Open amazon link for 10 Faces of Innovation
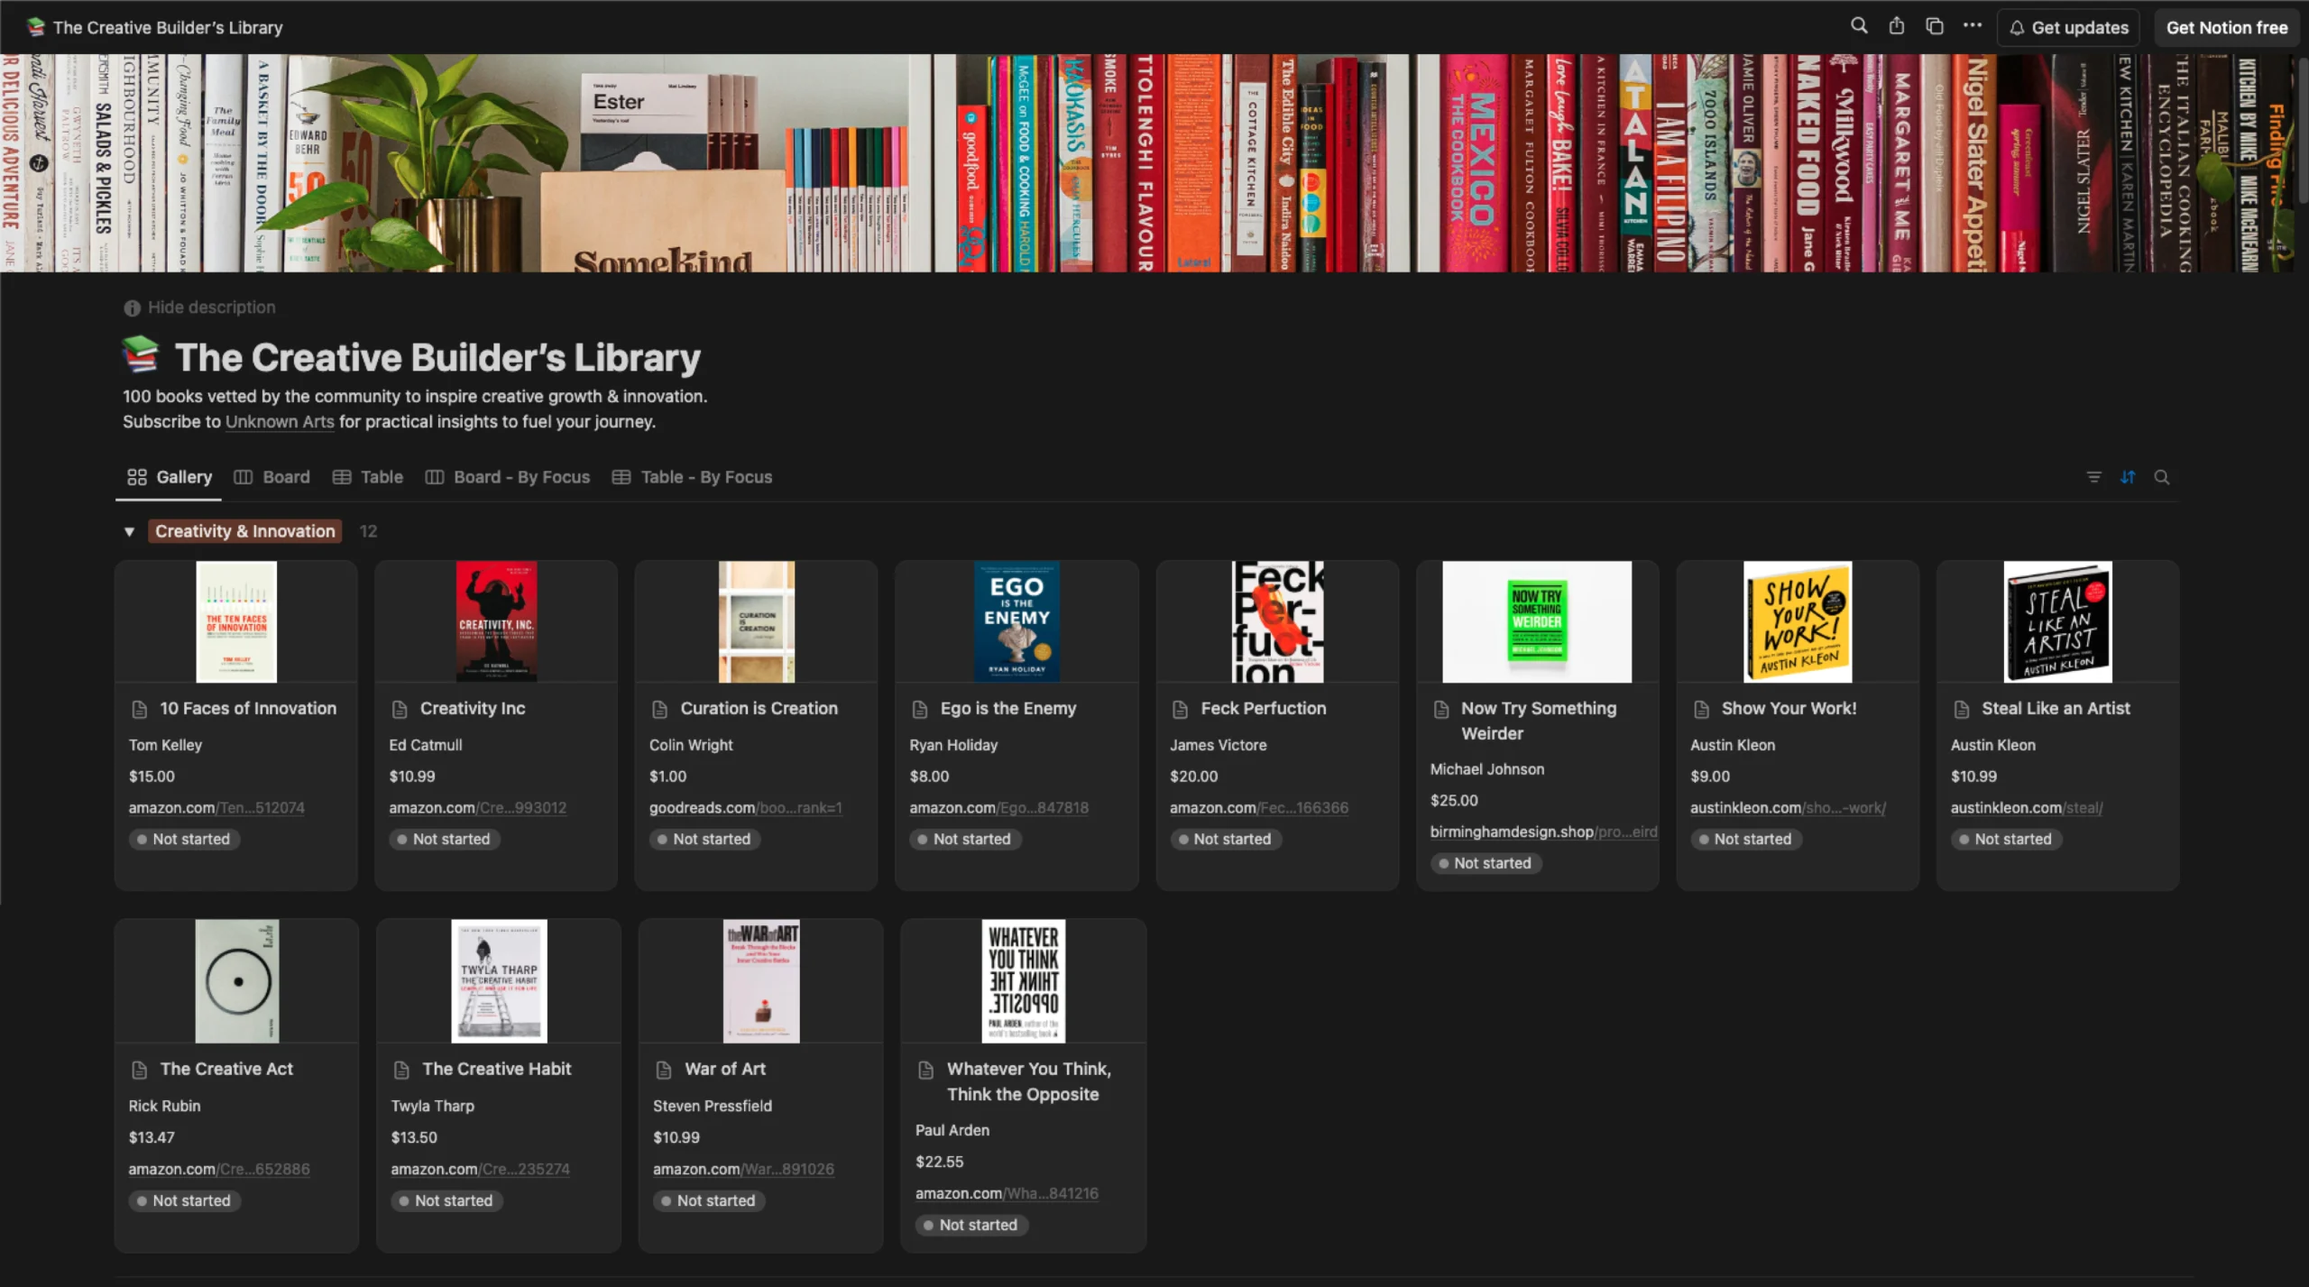This screenshot has height=1287, width=2309. coord(216,808)
